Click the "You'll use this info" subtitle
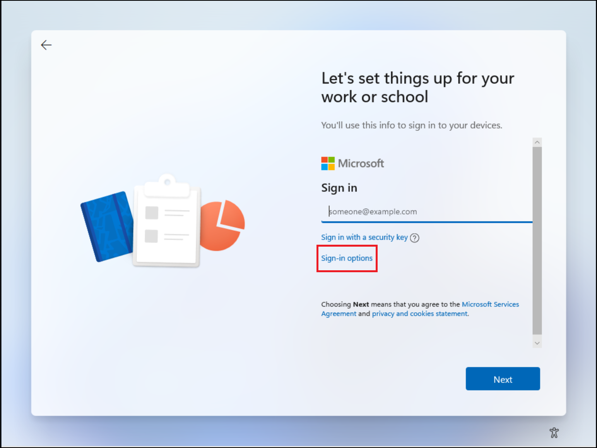Image resolution: width=597 pixels, height=448 pixels. [x=411, y=125]
